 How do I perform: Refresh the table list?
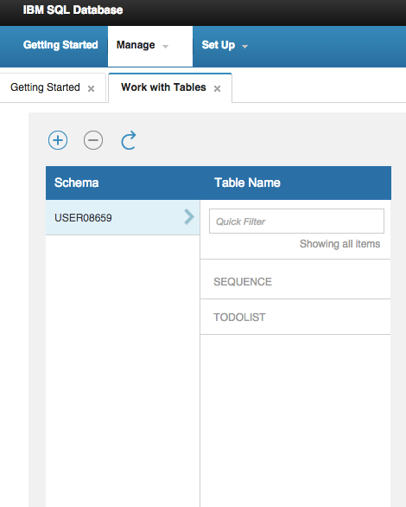[x=129, y=140]
